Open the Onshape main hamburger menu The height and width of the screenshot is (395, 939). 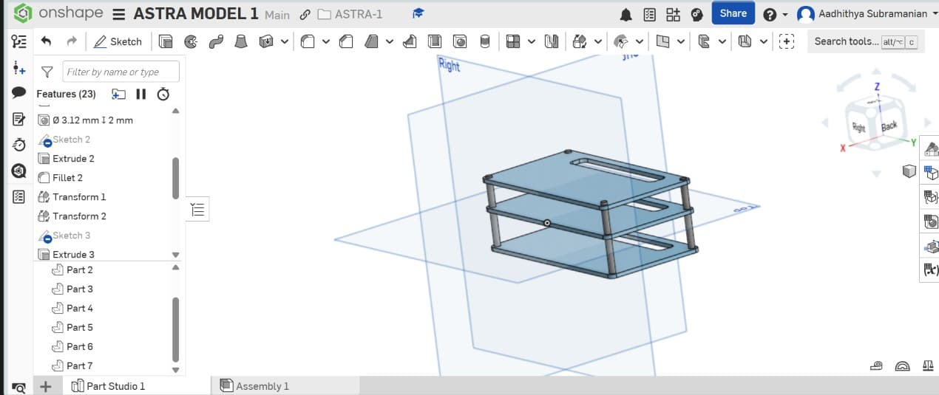118,14
